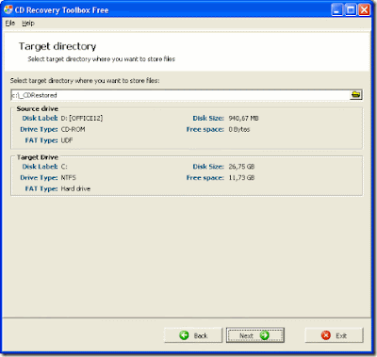Click the Target Drive group label

pos(38,157)
